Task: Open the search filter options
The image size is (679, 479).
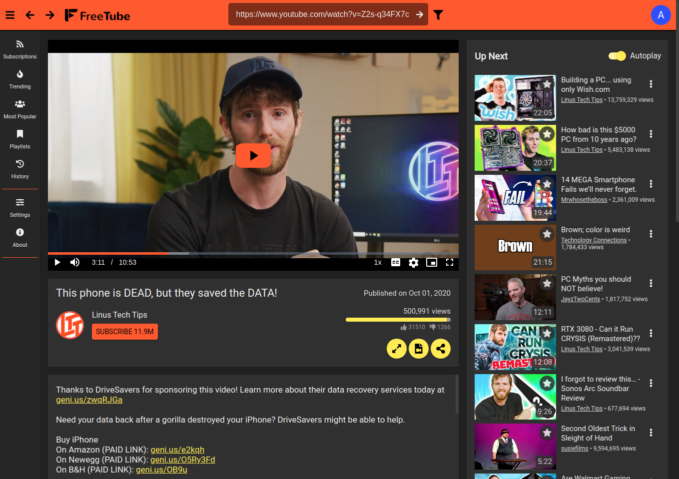Action: tap(438, 15)
